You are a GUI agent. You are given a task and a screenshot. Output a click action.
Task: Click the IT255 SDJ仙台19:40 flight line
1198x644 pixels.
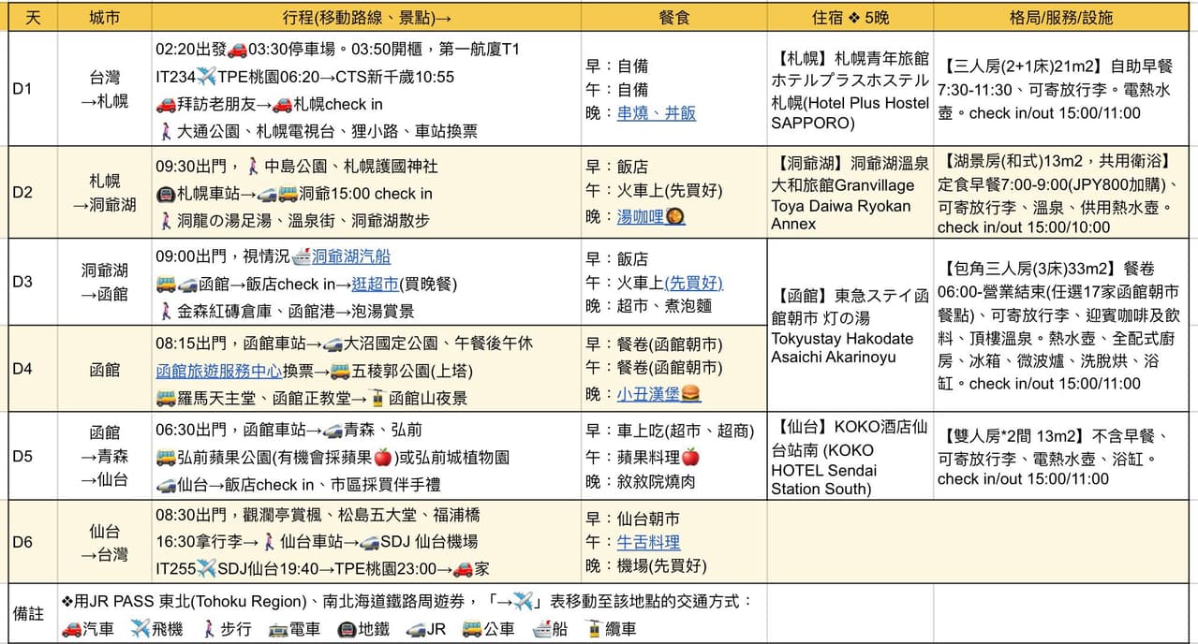tap(322, 568)
